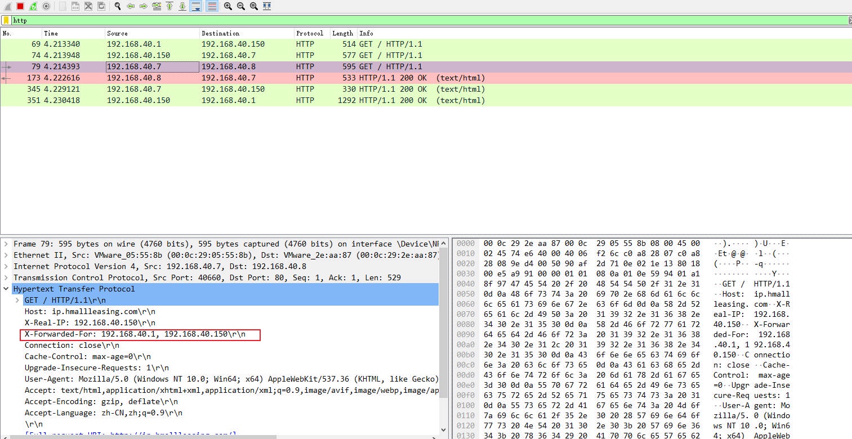
Task: Select packet 173 HTTP 200 OK row
Action: [225, 78]
